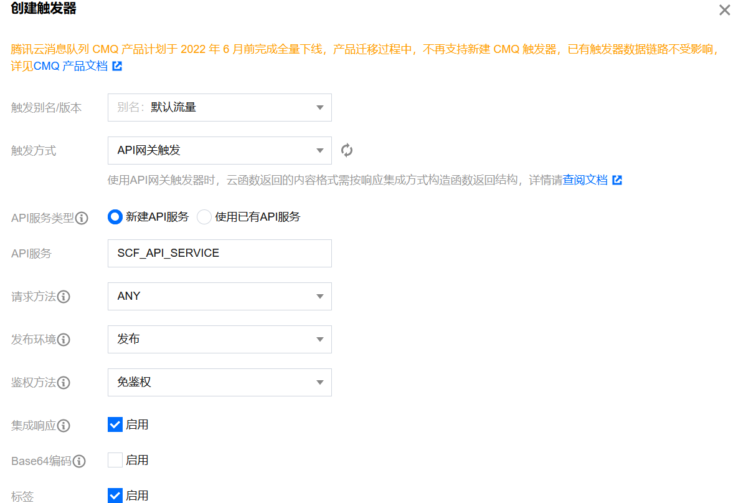
Task: Click info icon next to 请求方法
Action: pyautogui.click(x=64, y=297)
